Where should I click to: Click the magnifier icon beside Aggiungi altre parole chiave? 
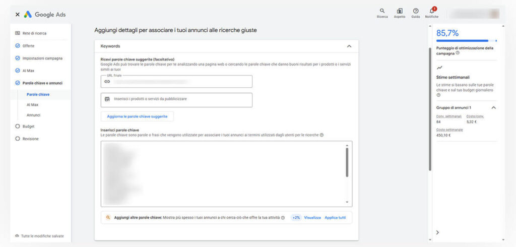[108, 218]
